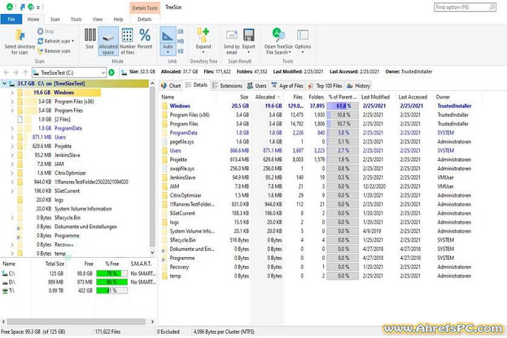Switch mode to Percent
507x338 pixels.
145,39
